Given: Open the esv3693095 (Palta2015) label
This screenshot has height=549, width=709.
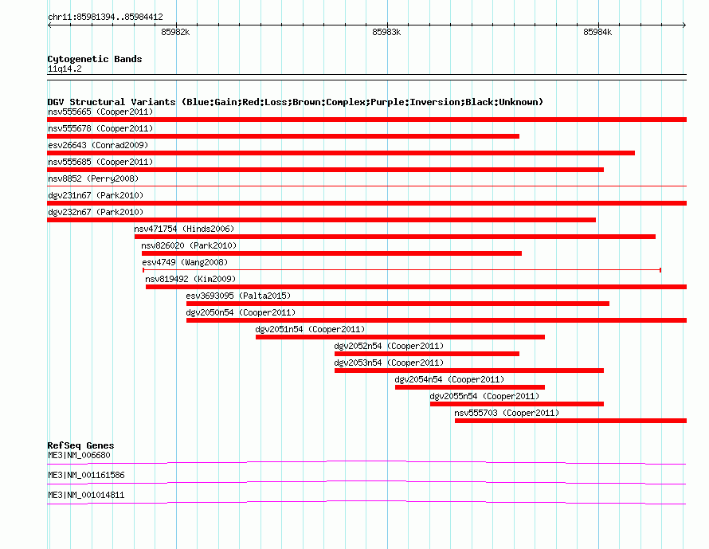Looking at the screenshot, I should click(x=238, y=296).
